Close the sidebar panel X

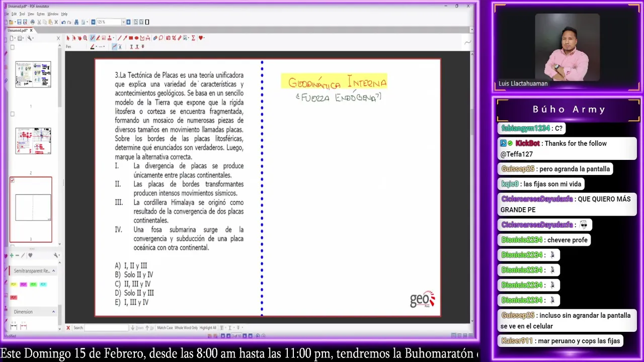pyautogui.click(x=58, y=38)
